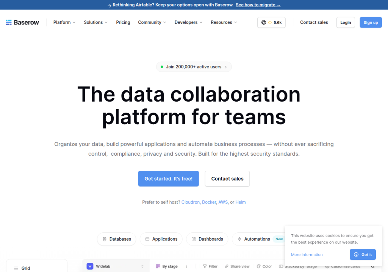Open the GitHub stars badge
This screenshot has height=272, width=388.
(x=271, y=22)
